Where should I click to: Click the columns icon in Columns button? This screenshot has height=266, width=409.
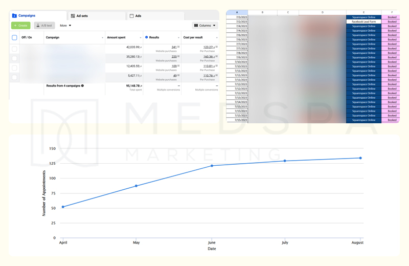196,26
